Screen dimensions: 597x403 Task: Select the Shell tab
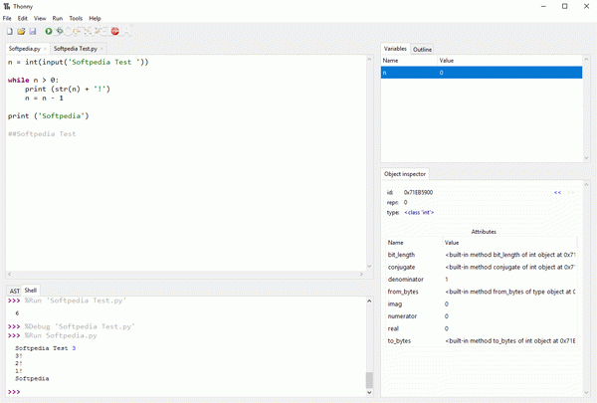point(31,291)
